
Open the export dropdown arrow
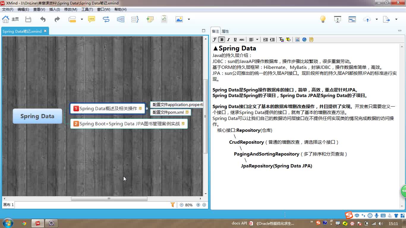(x=396, y=19)
